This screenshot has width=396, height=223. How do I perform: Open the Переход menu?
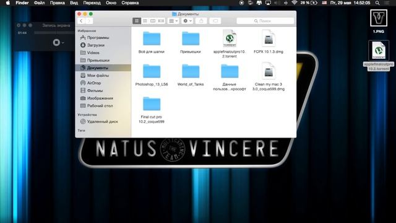point(92,2)
